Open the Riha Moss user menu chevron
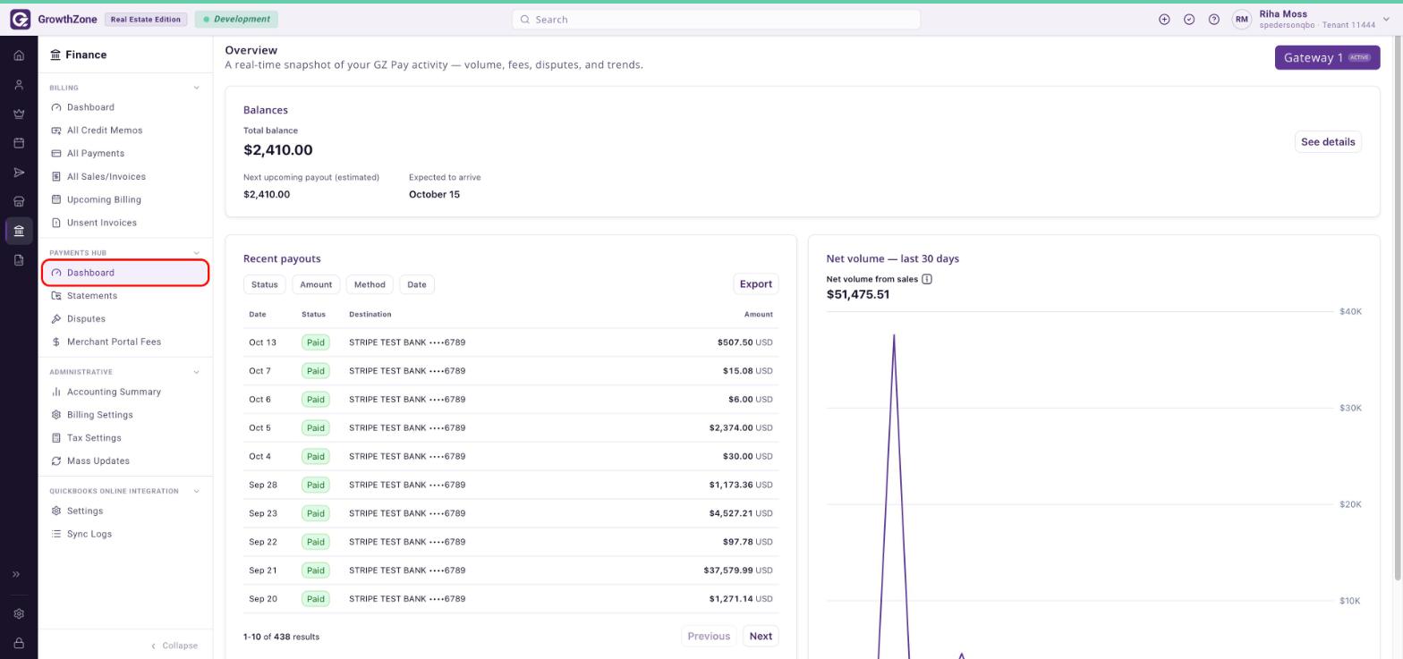This screenshot has width=1403, height=659. (1387, 19)
